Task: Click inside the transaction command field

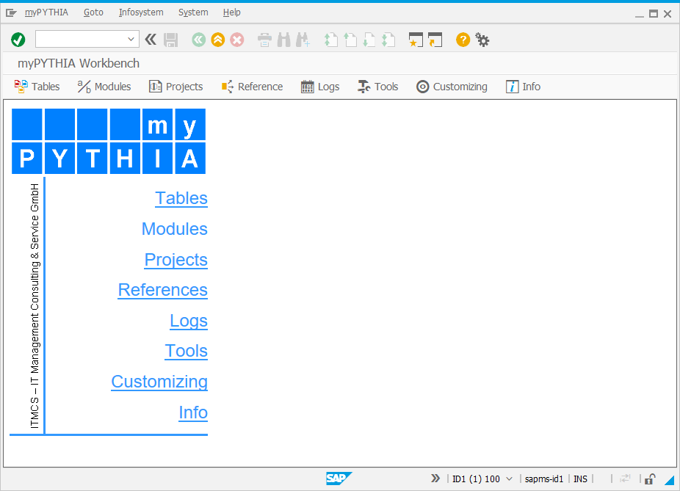Action: coord(81,40)
